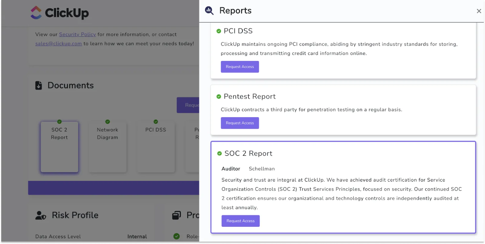Request access to the PCI DSS report
Viewport: 485px width, 244px height.
coord(240,67)
